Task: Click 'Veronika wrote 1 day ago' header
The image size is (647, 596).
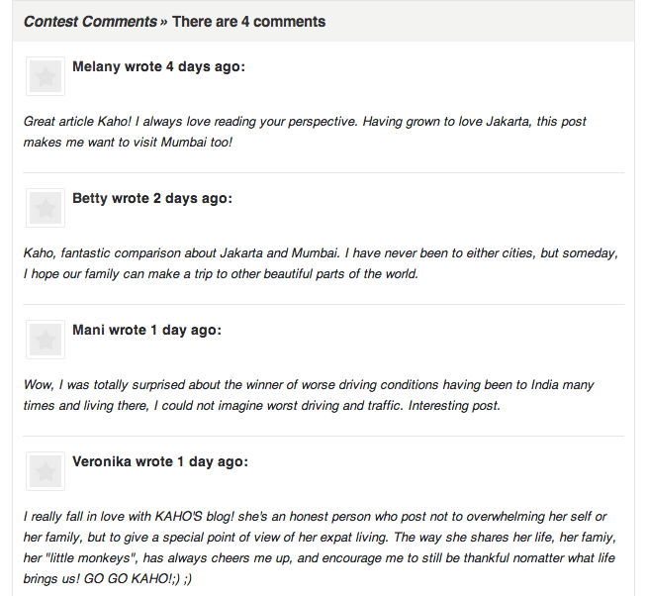Action: pyautogui.click(x=160, y=461)
